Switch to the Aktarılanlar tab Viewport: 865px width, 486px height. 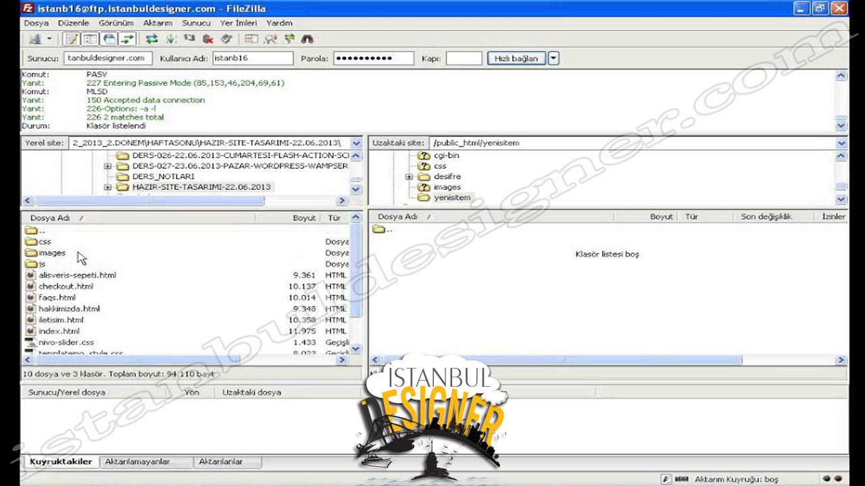tap(221, 462)
